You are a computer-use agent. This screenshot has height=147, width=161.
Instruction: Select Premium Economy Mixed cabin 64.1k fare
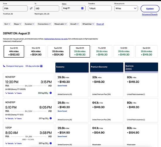[107, 136]
